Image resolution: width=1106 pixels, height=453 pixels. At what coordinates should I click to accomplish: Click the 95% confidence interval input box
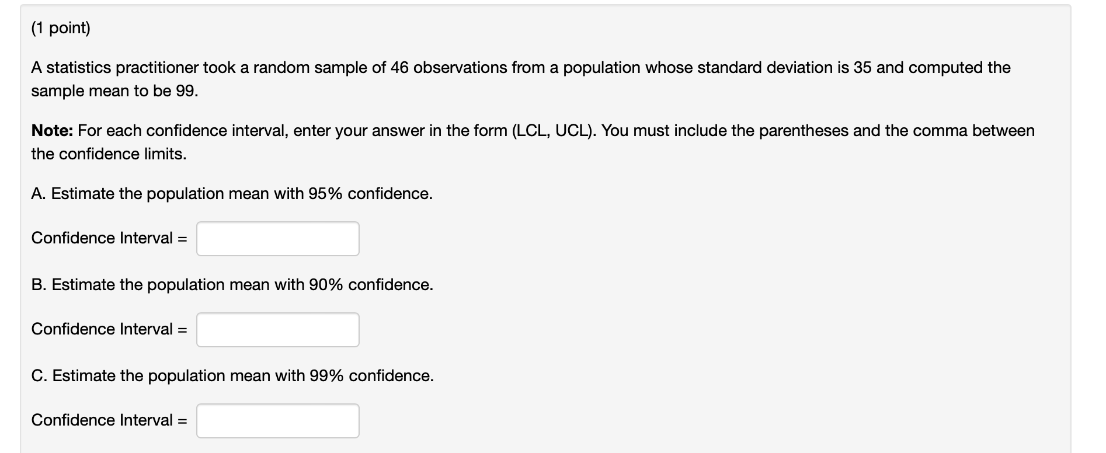click(x=277, y=239)
